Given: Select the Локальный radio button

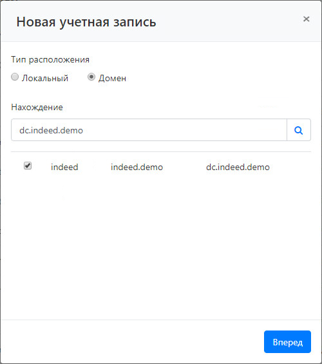Looking at the screenshot, I should point(15,77).
